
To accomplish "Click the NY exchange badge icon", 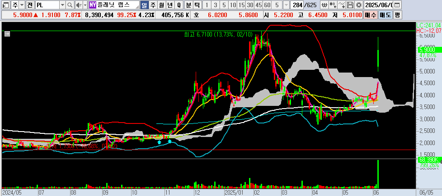I will coord(93,5).
